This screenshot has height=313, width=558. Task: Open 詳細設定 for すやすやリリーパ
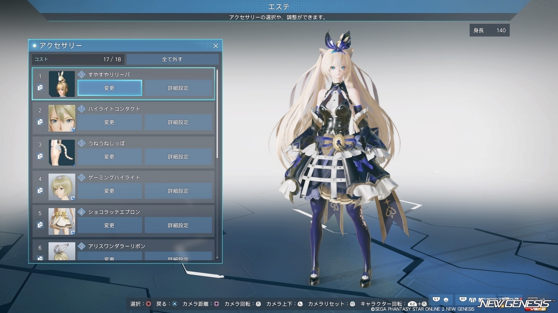pos(179,88)
